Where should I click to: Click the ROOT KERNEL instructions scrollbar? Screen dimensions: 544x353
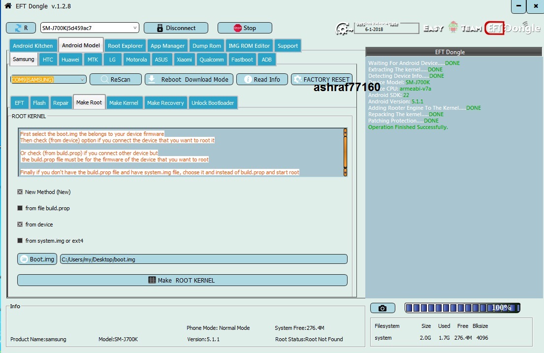[x=345, y=152]
